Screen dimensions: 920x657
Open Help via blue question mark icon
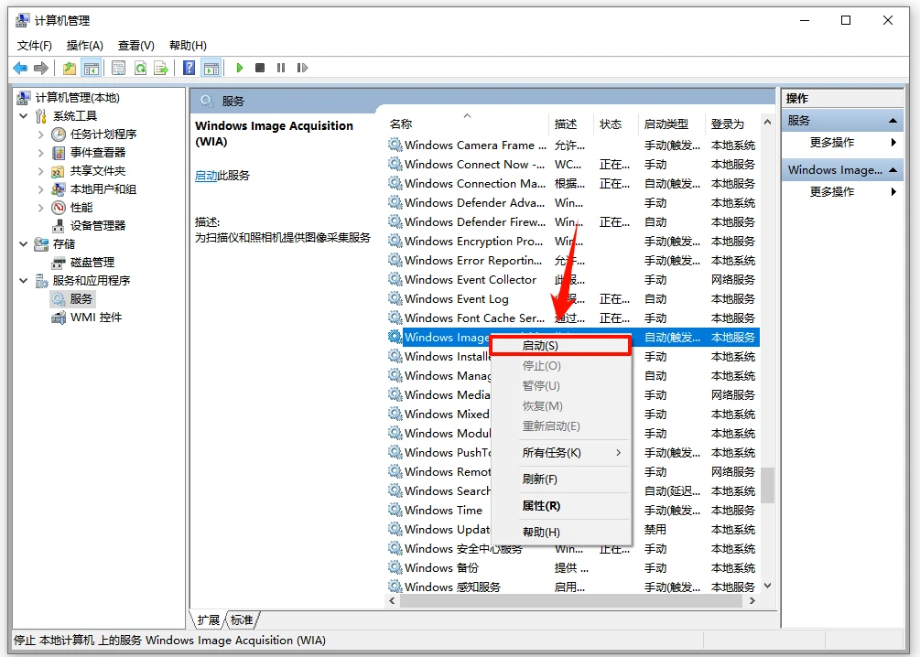189,68
